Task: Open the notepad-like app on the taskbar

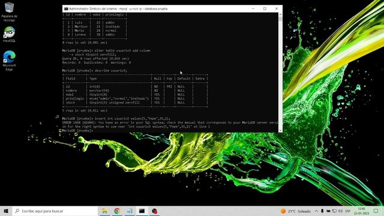Action: click(x=130, y=211)
